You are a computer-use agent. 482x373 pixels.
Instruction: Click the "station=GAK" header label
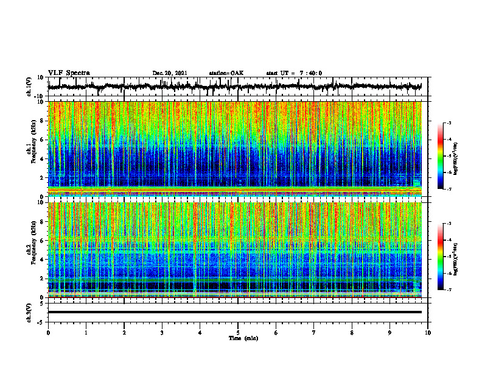(x=226, y=73)
